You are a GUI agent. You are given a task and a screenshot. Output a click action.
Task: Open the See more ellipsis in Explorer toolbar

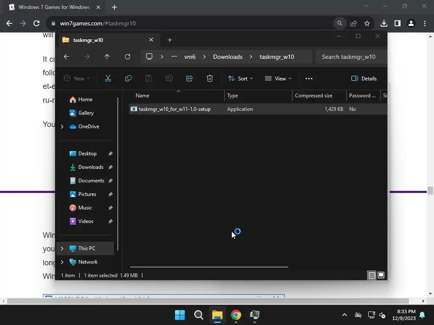[309, 78]
